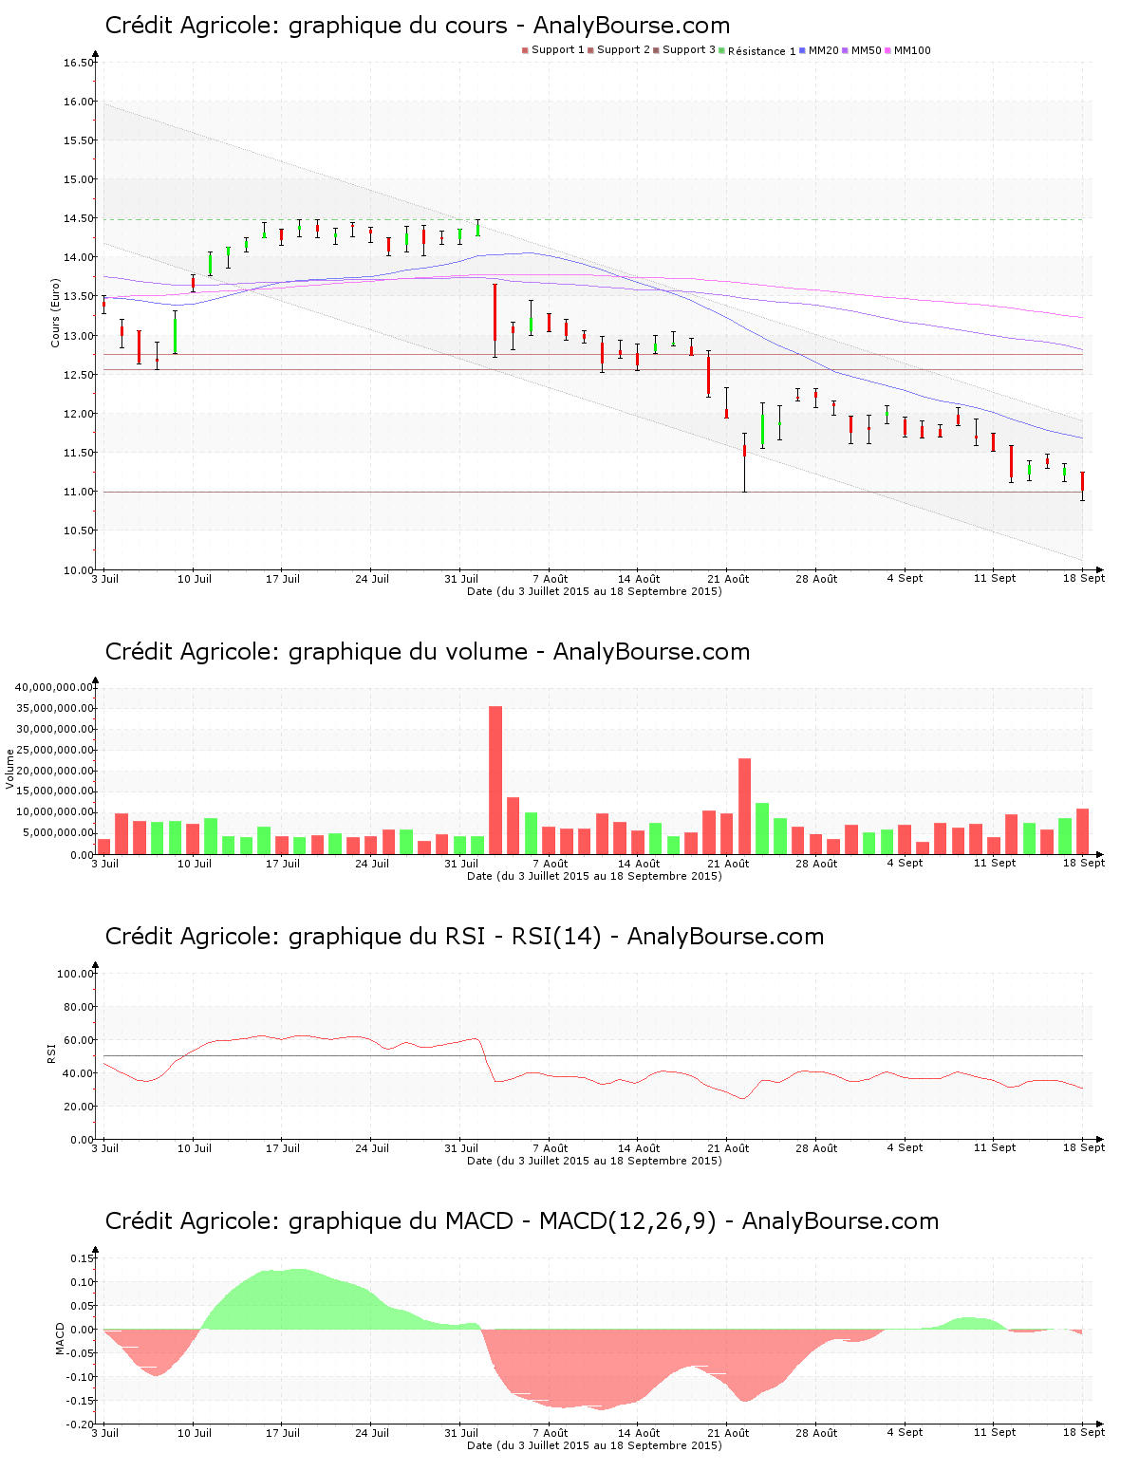
Task: Click the tallest red volume bar
Action: (495, 780)
